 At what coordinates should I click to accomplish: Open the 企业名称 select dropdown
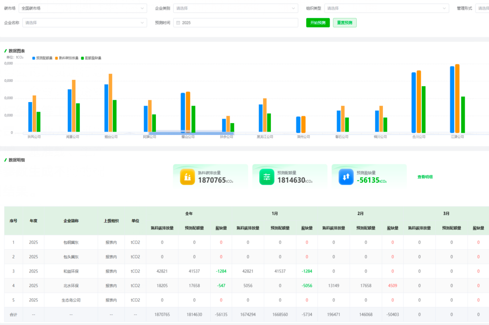(85, 23)
